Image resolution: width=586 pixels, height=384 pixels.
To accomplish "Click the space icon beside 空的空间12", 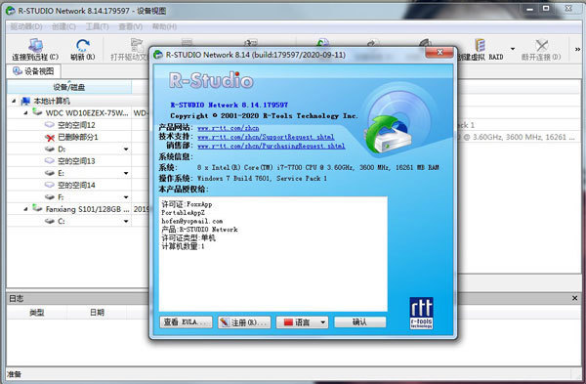I will (x=50, y=124).
